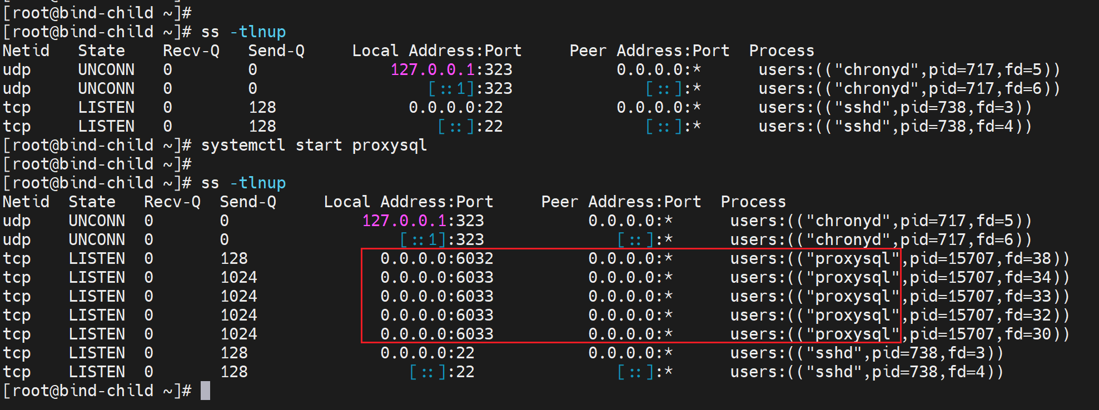Click the proxysql process entry with fd=38
The height and width of the screenshot is (410, 1099).
899,259
